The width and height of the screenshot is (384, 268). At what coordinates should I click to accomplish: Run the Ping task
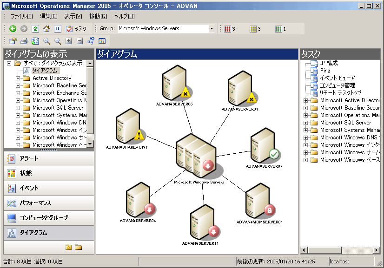[325, 71]
